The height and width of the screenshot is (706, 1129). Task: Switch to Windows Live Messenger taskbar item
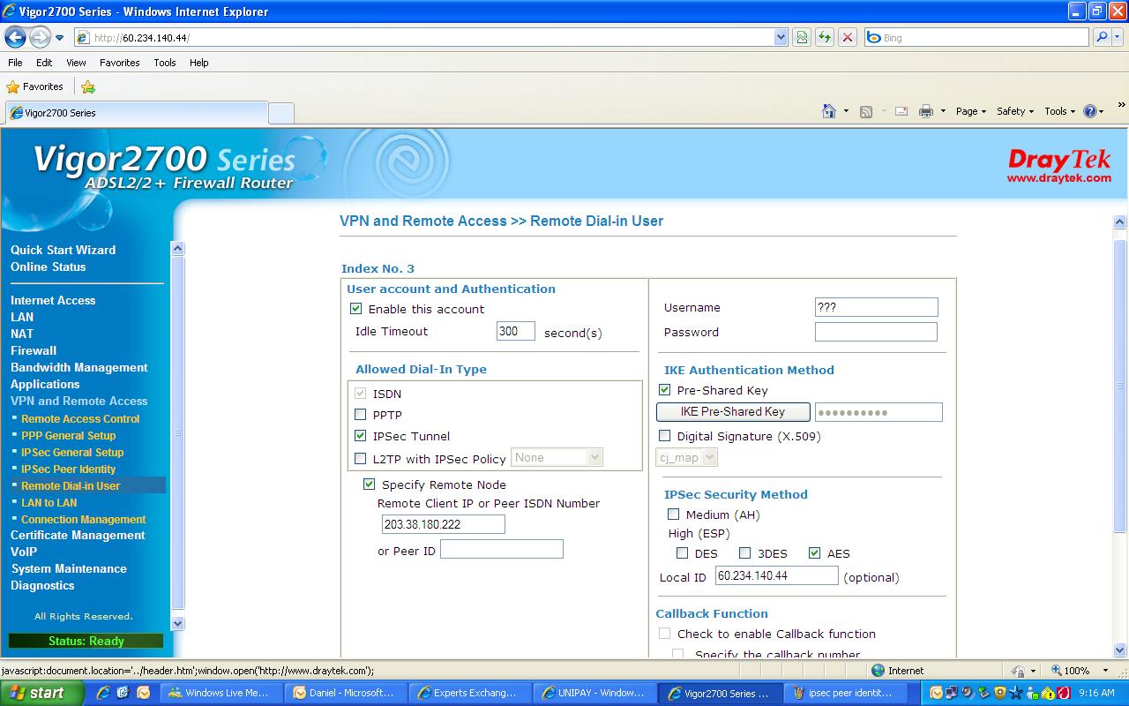(222, 693)
